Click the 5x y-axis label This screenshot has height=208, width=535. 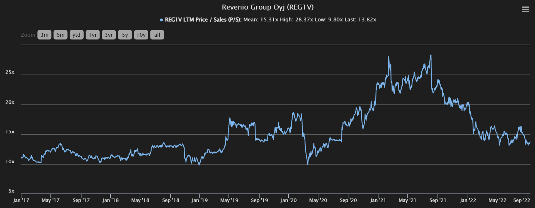pyautogui.click(x=11, y=191)
